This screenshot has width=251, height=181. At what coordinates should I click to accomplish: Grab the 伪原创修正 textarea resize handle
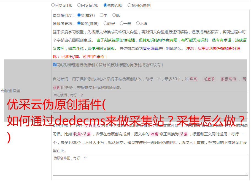(x=246, y=174)
